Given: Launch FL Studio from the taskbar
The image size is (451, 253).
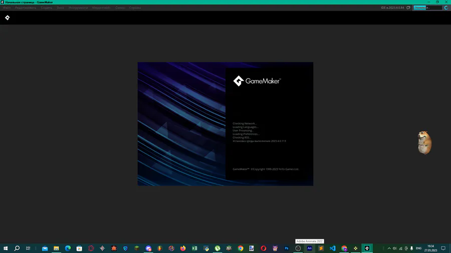Looking at the screenshot, I should (160, 248).
